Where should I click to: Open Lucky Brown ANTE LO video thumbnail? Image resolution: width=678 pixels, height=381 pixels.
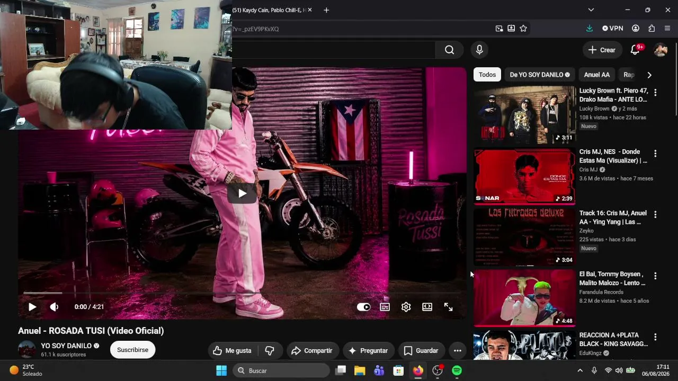click(x=524, y=115)
